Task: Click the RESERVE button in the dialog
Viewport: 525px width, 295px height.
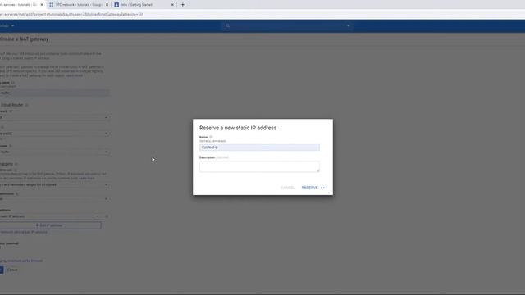Action: (x=309, y=188)
